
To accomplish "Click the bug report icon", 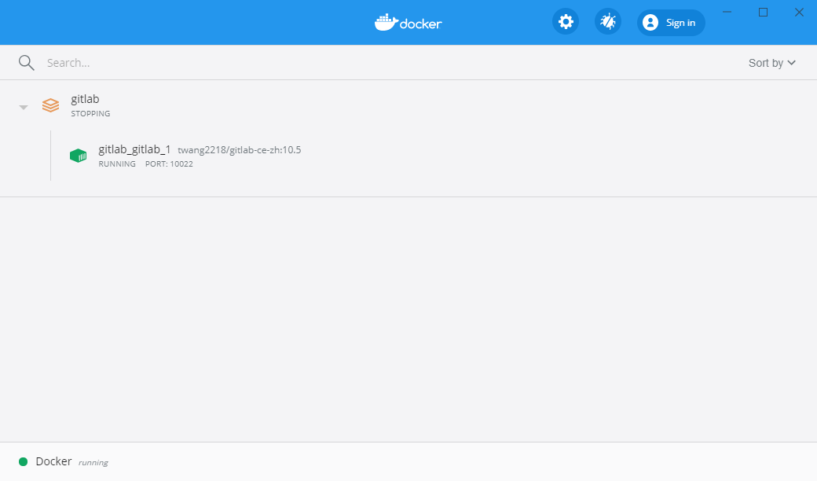I will point(607,21).
